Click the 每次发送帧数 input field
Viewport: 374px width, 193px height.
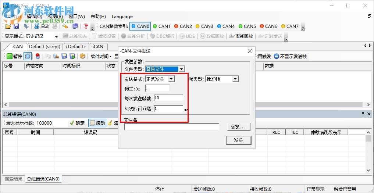click(168, 98)
